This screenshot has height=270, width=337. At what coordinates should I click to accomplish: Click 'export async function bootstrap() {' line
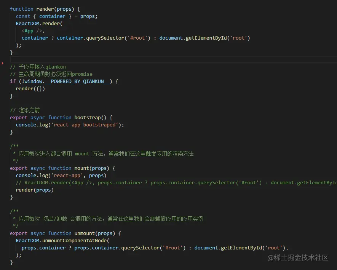(x=61, y=118)
